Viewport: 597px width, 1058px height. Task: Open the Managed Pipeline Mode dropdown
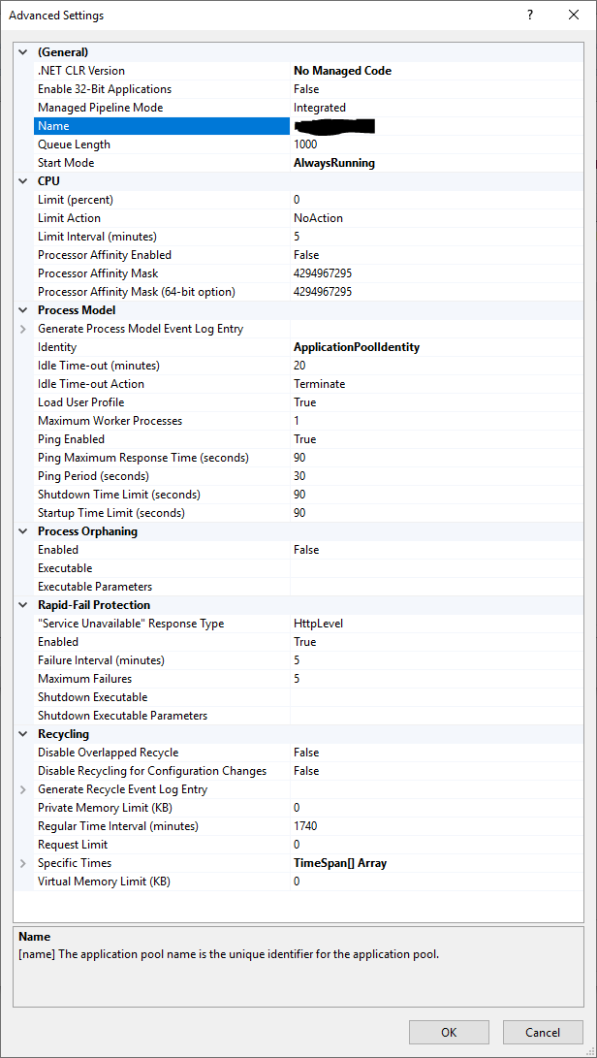pyautogui.click(x=388, y=107)
